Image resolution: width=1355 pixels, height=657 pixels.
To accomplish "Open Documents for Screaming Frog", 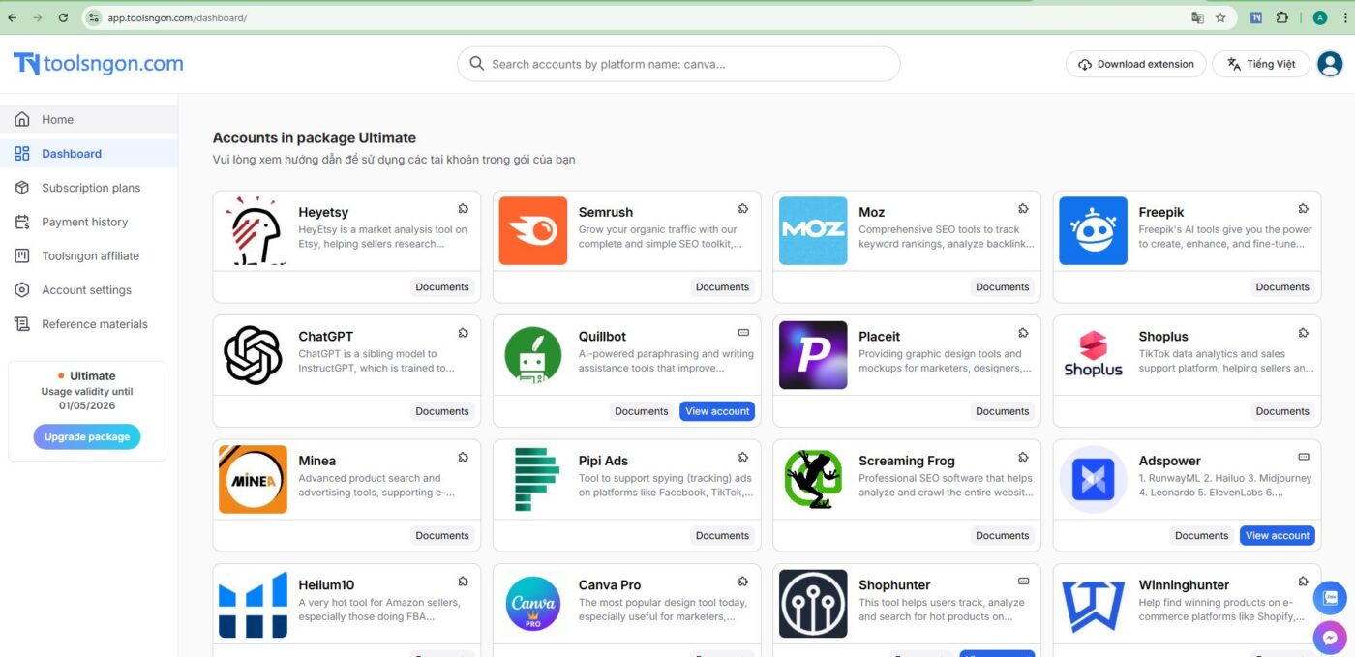I will (x=1003, y=535).
